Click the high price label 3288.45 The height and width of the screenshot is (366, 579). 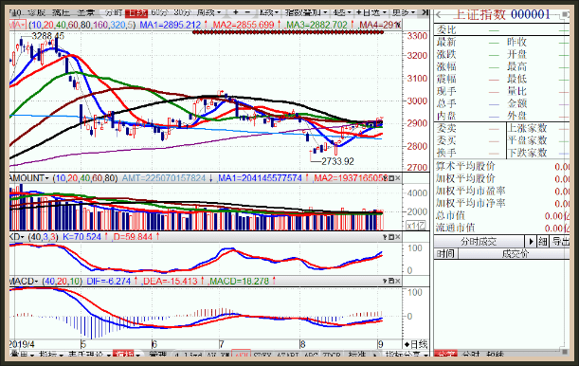(48, 36)
